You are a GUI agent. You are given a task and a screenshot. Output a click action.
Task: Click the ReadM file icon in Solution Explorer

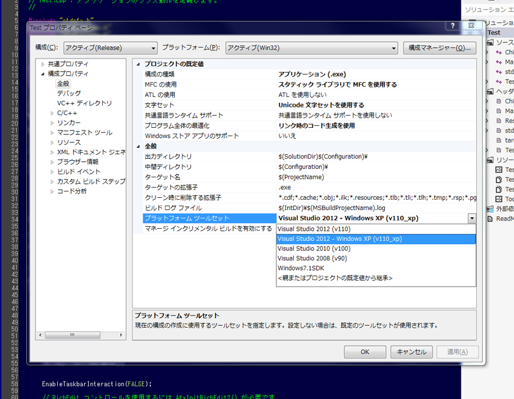point(490,219)
